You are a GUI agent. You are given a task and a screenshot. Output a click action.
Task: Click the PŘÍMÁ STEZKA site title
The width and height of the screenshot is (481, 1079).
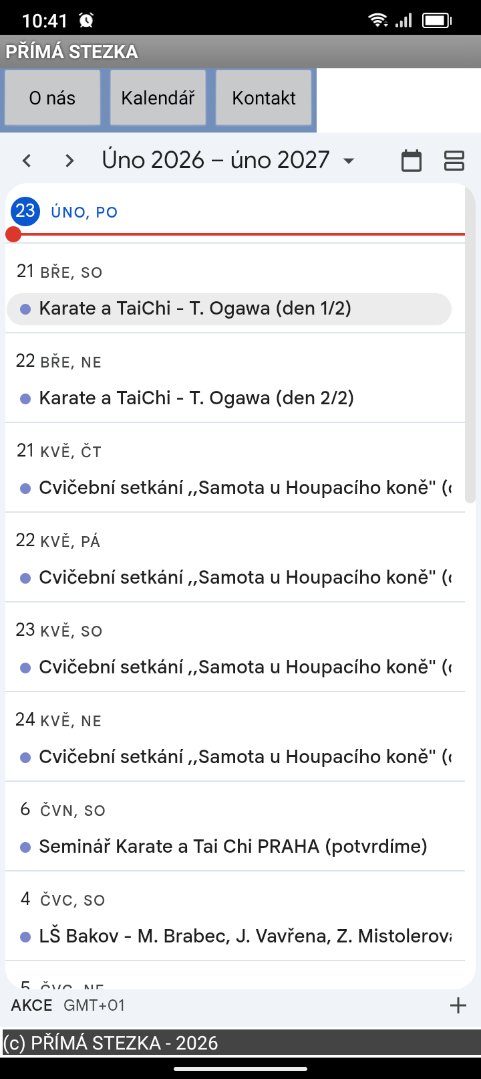pyautogui.click(x=72, y=52)
